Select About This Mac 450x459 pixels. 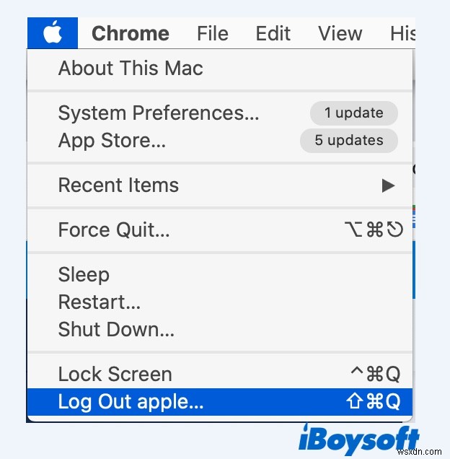pyautogui.click(x=131, y=69)
